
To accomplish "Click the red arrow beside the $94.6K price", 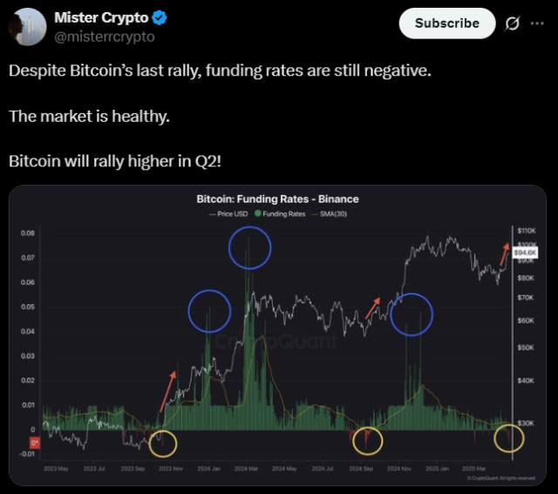I will click(505, 254).
